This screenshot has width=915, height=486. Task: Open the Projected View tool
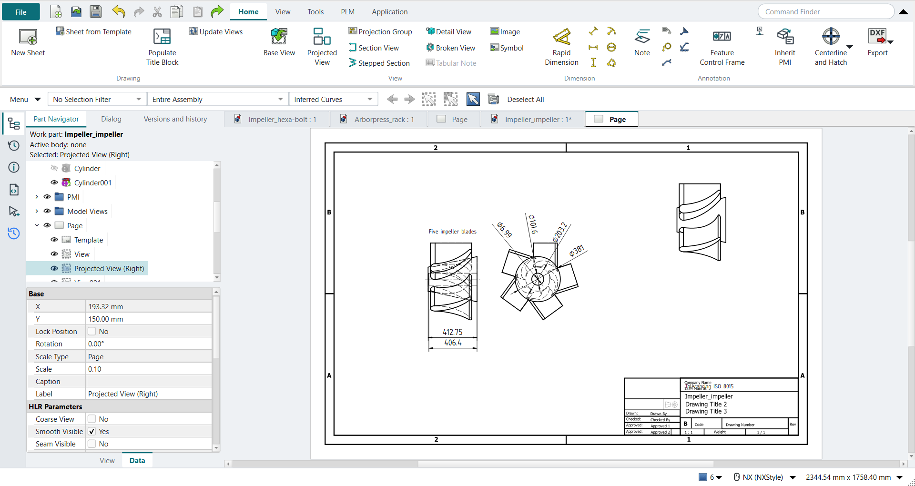pyautogui.click(x=322, y=47)
